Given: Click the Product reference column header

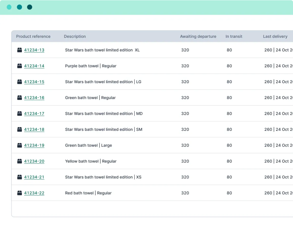Looking at the screenshot, I should (33, 37).
